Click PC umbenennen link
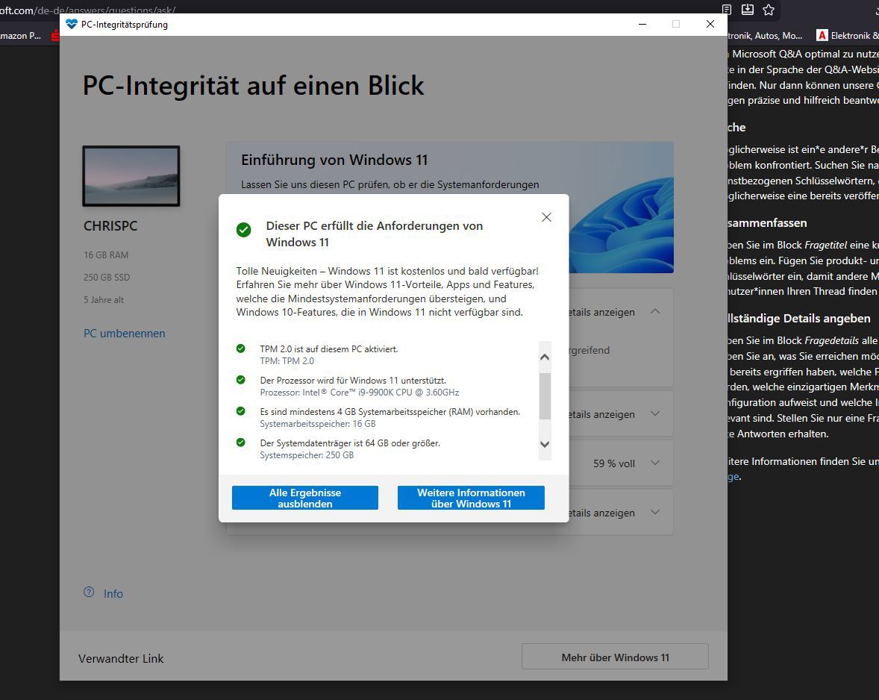 click(x=125, y=334)
